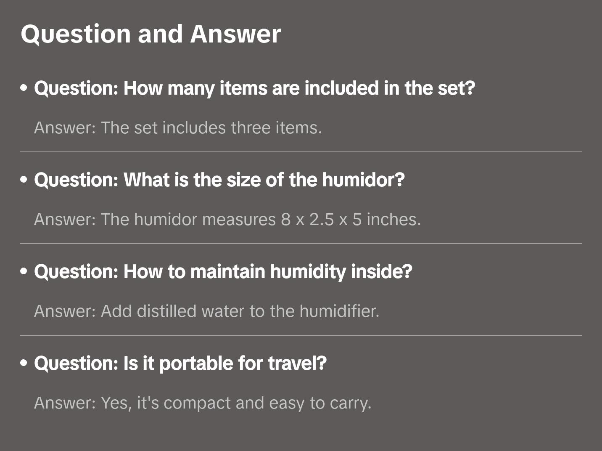Expand the portable for travel question
Screen dimensions: 602x451
180,363
